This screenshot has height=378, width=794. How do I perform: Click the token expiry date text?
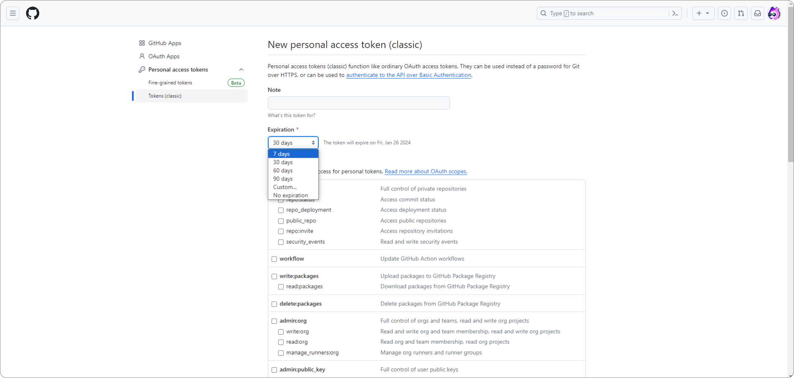[x=367, y=143]
